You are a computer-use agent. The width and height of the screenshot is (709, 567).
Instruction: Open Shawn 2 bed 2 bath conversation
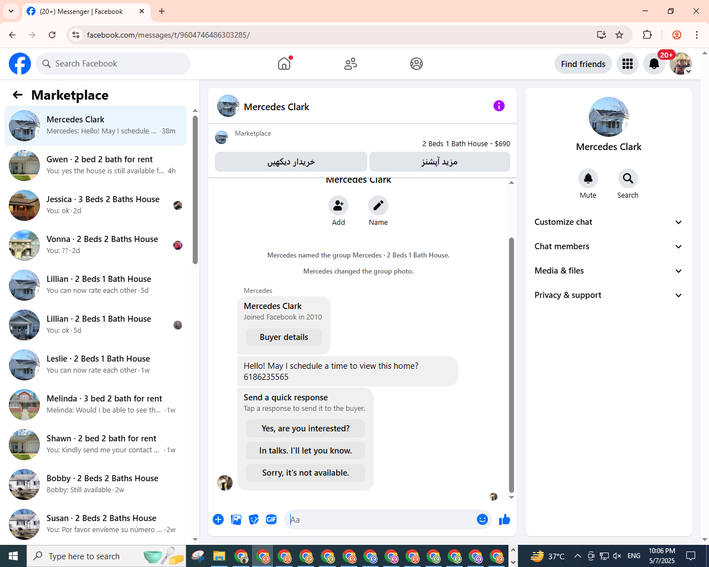point(95,445)
